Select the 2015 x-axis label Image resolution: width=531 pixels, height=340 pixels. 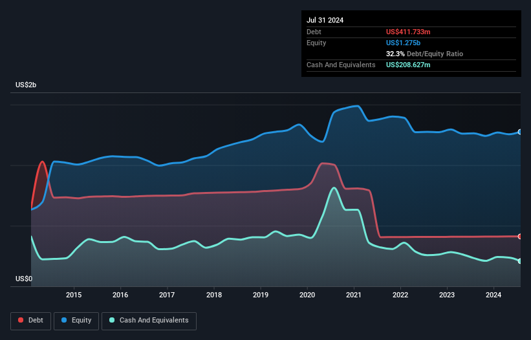coord(74,295)
